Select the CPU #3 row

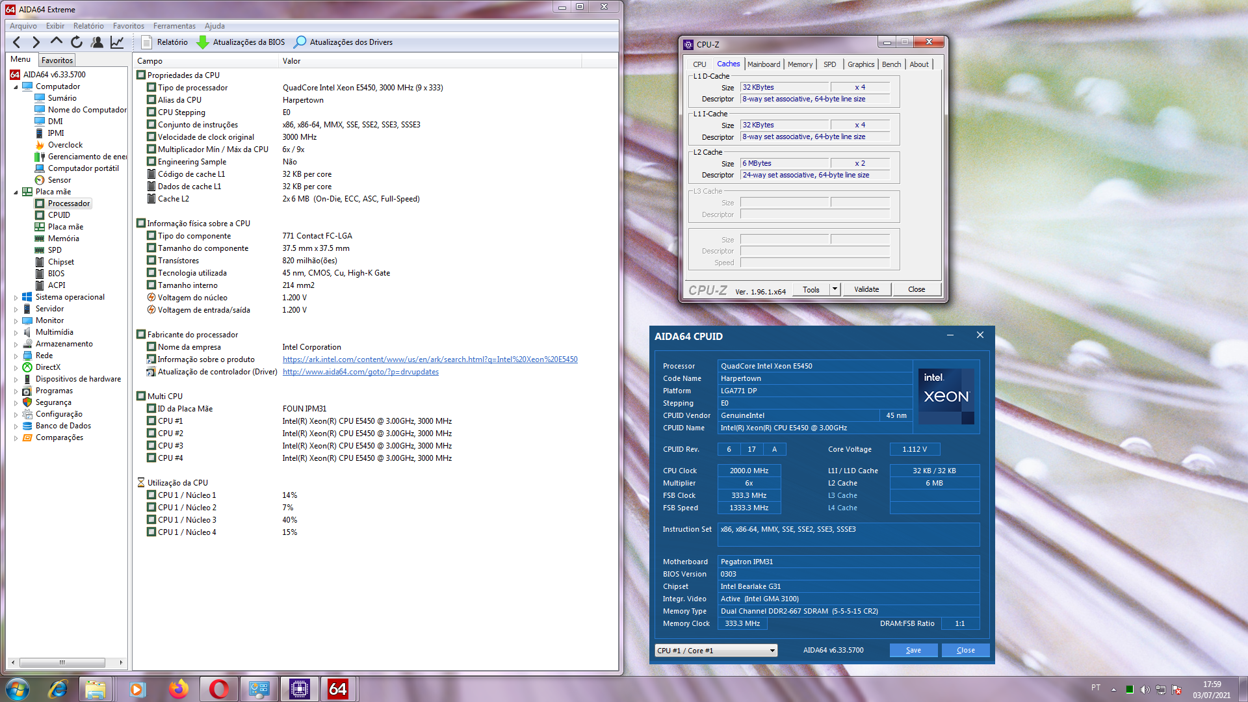click(376, 446)
